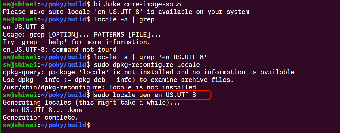Click the text cursor at the last prompt
Image resolution: width=340 pixels, height=133 pixels.
click(x=94, y=125)
